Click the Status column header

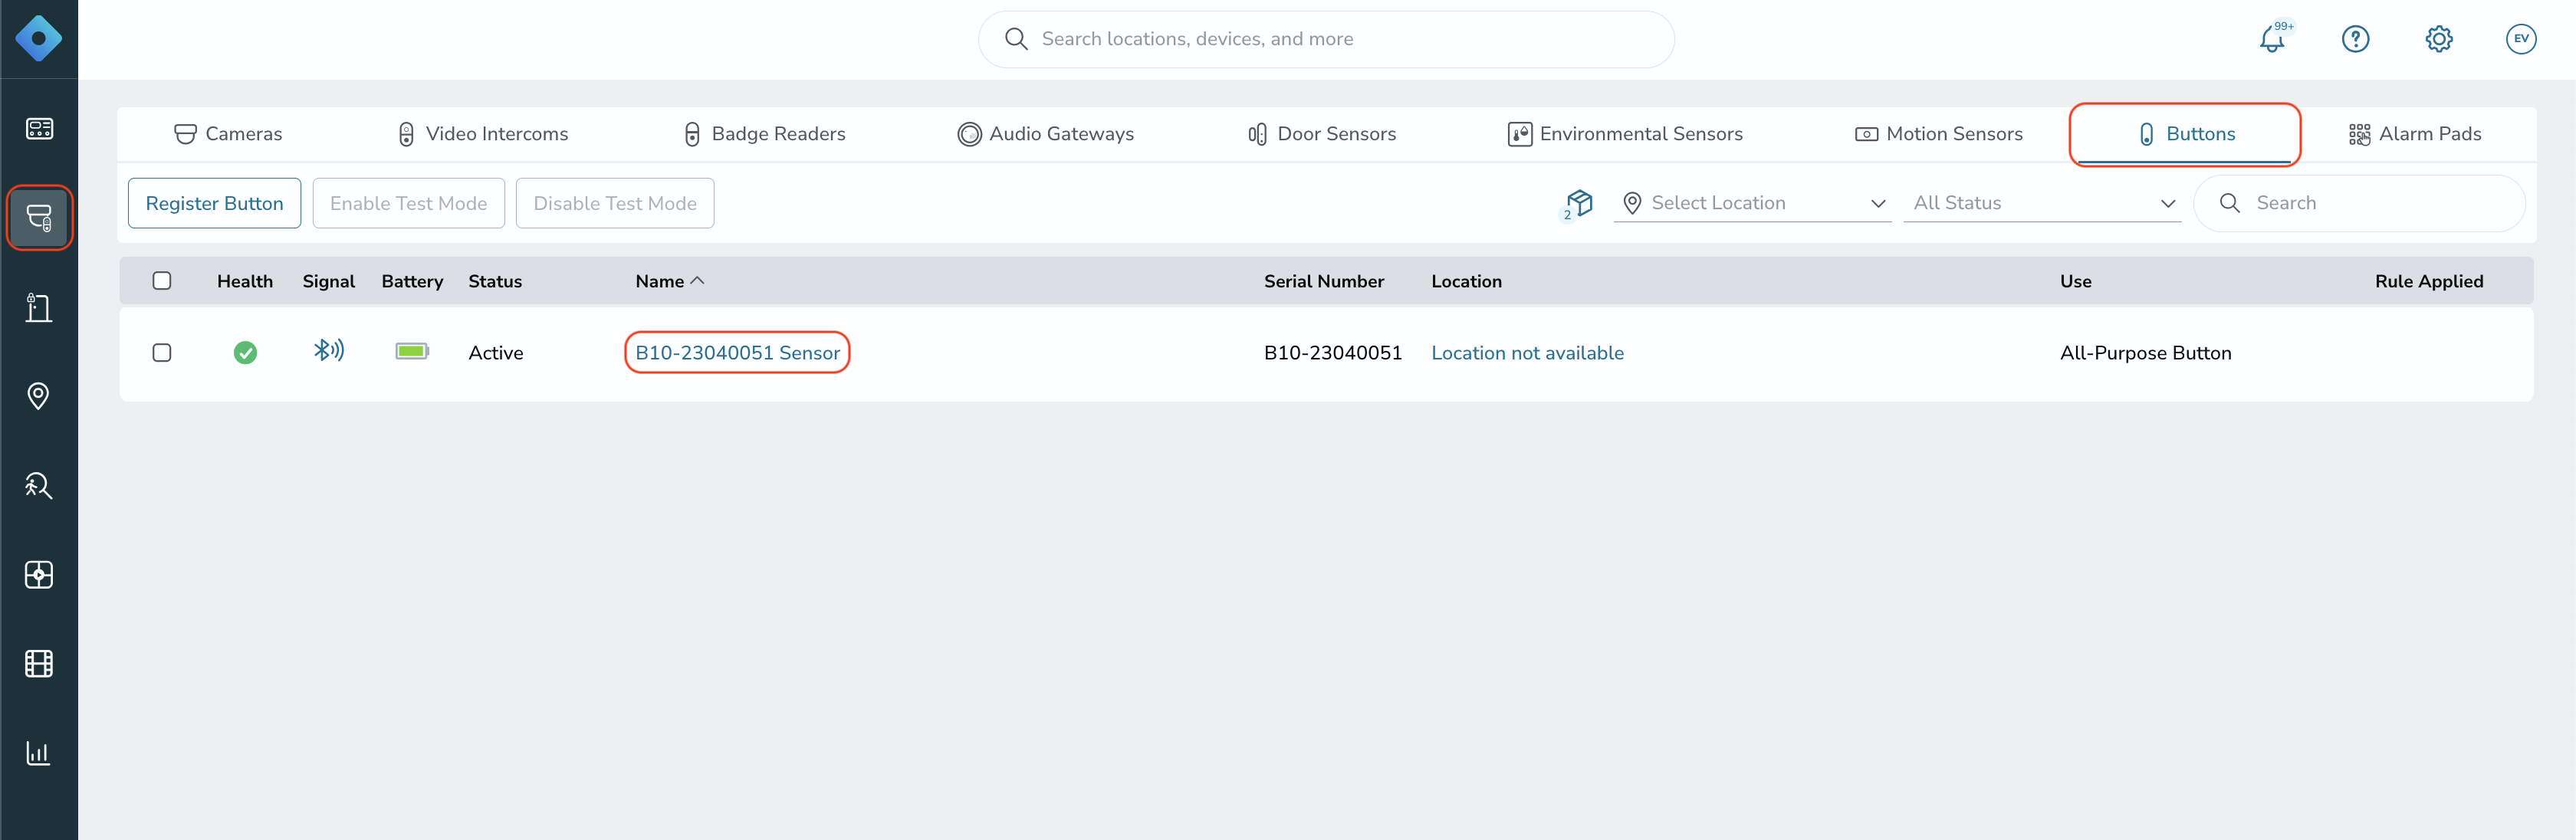(495, 282)
